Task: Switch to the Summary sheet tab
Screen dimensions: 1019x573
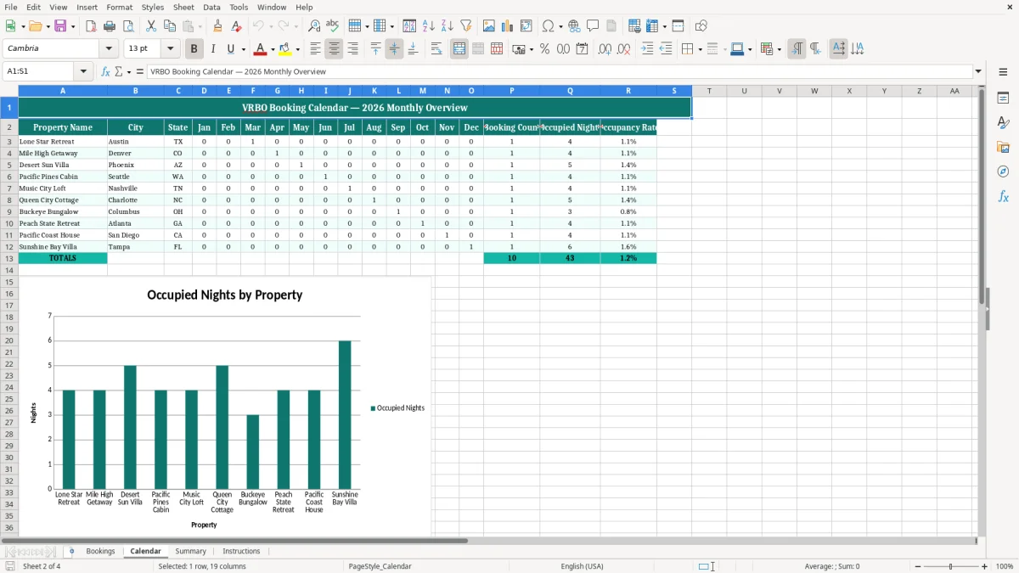Action: (190, 551)
